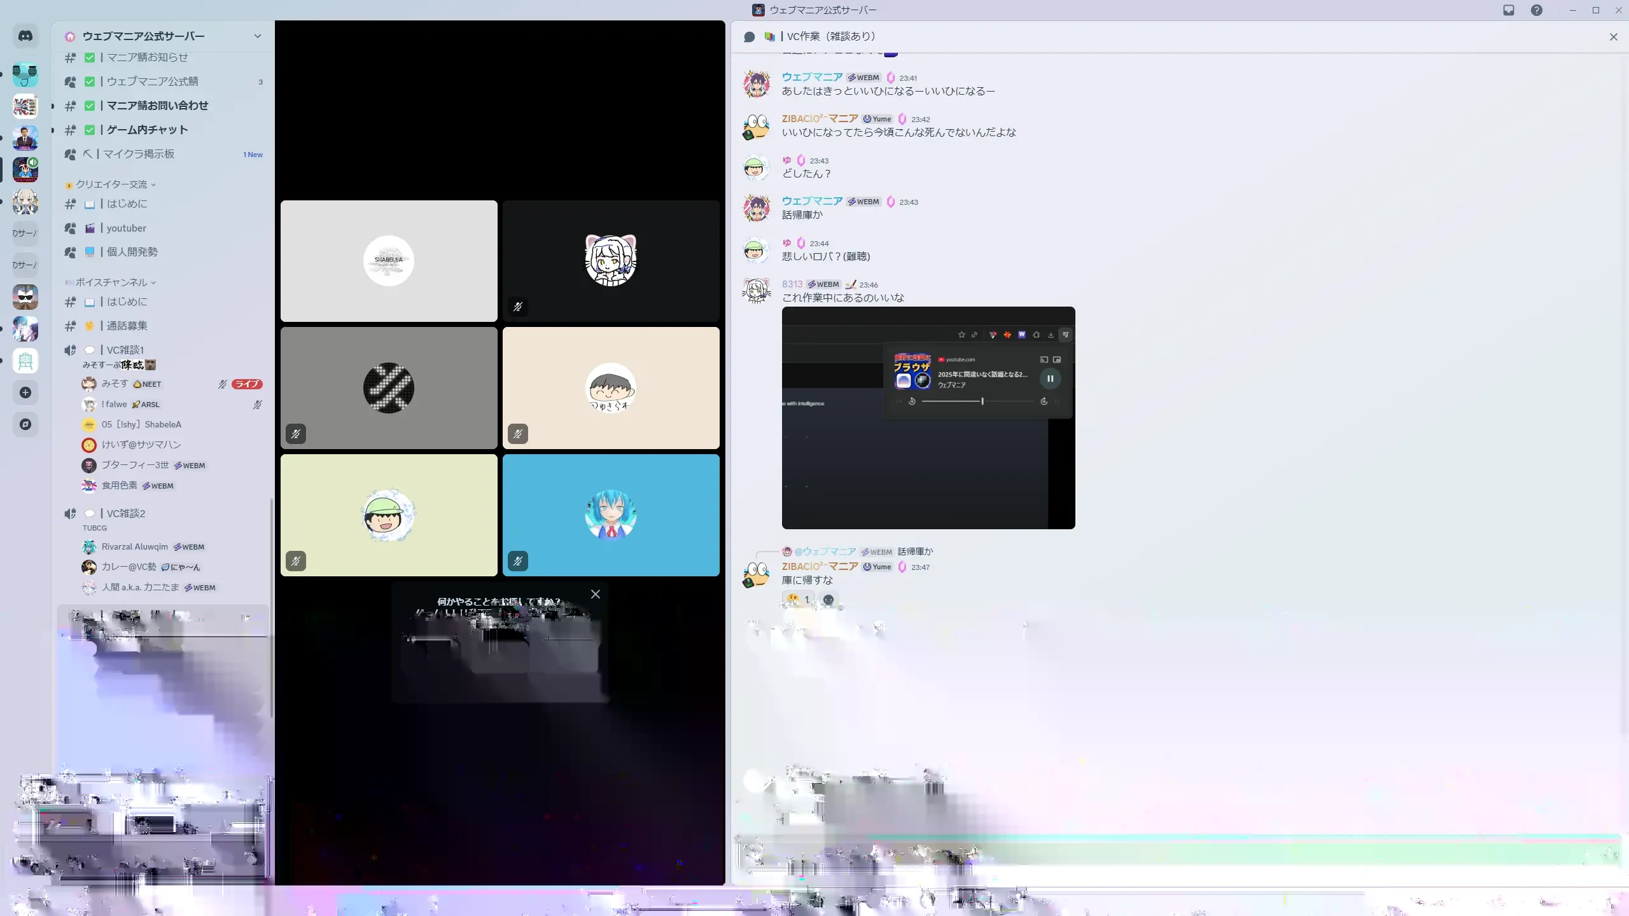
Task: Open Discord direct messages home icon
Action: tap(25, 36)
